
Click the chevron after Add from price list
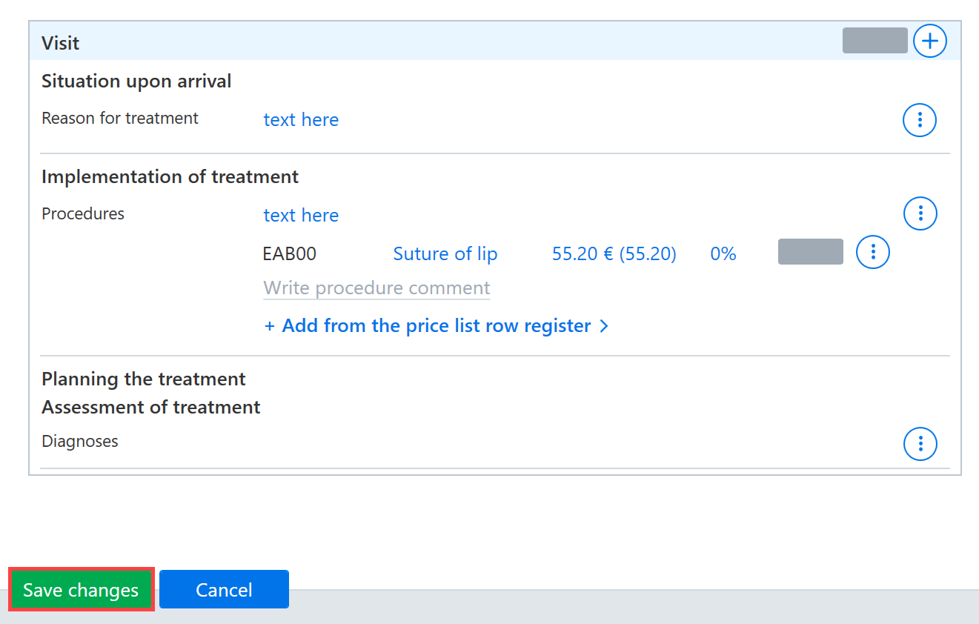pos(603,326)
